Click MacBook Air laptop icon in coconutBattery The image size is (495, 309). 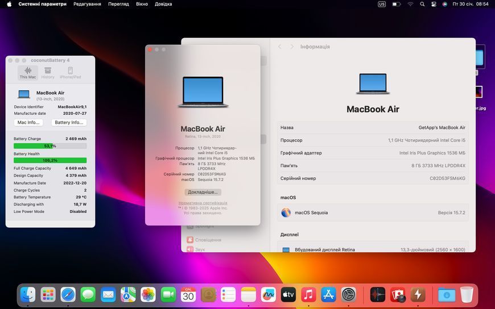(x=24, y=94)
